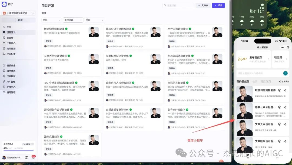292x165 pixels.
Task: Click the user avatar at sidebar bottom
Action: coord(4,157)
